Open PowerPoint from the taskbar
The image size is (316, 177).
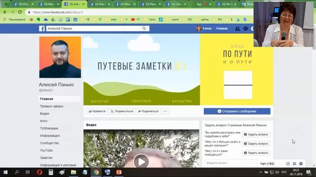[118, 172]
